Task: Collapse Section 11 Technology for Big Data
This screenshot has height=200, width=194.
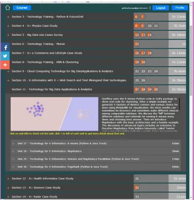Action: [52, 89]
